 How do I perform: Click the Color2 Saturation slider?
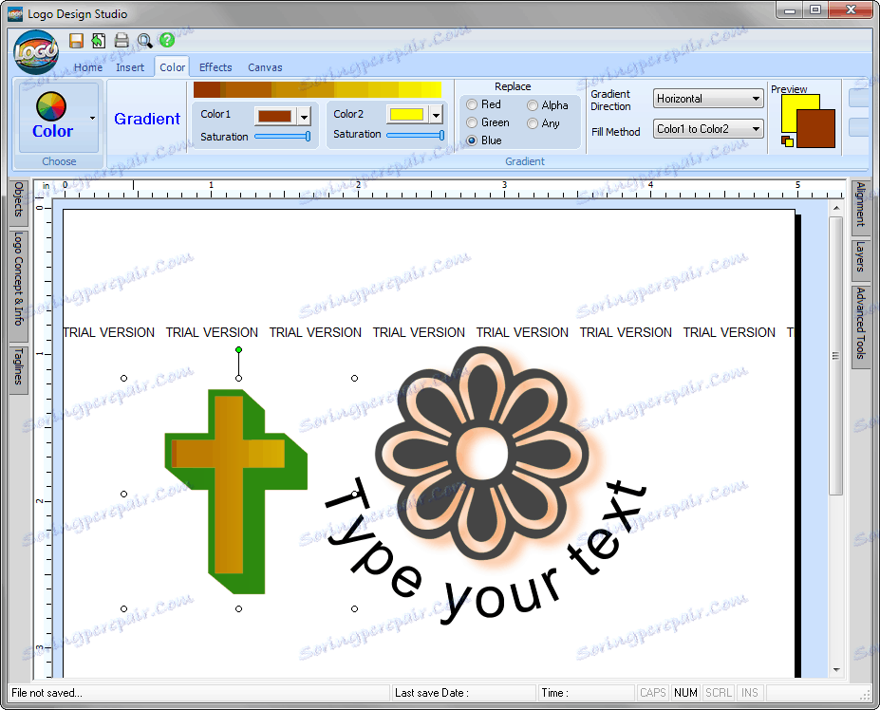(x=415, y=135)
